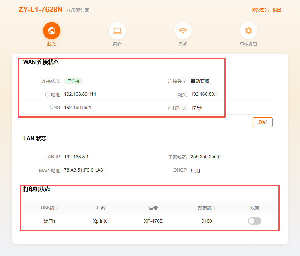This screenshot has height=256, width=300.
Task: Click the 型号 column header
Action: pos(153,208)
